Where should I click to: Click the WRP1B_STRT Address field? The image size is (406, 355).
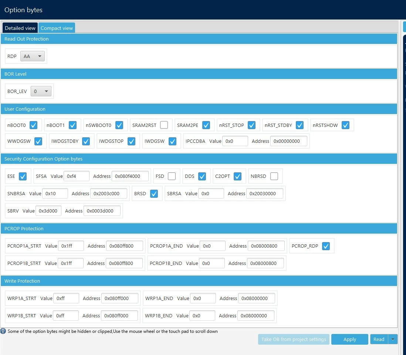[119, 316]
